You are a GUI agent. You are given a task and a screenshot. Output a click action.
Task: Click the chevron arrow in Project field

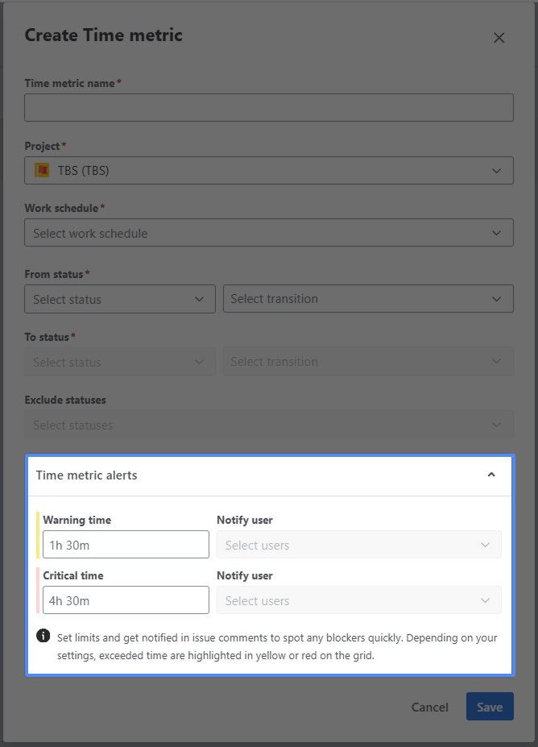(x=496, y=171)
